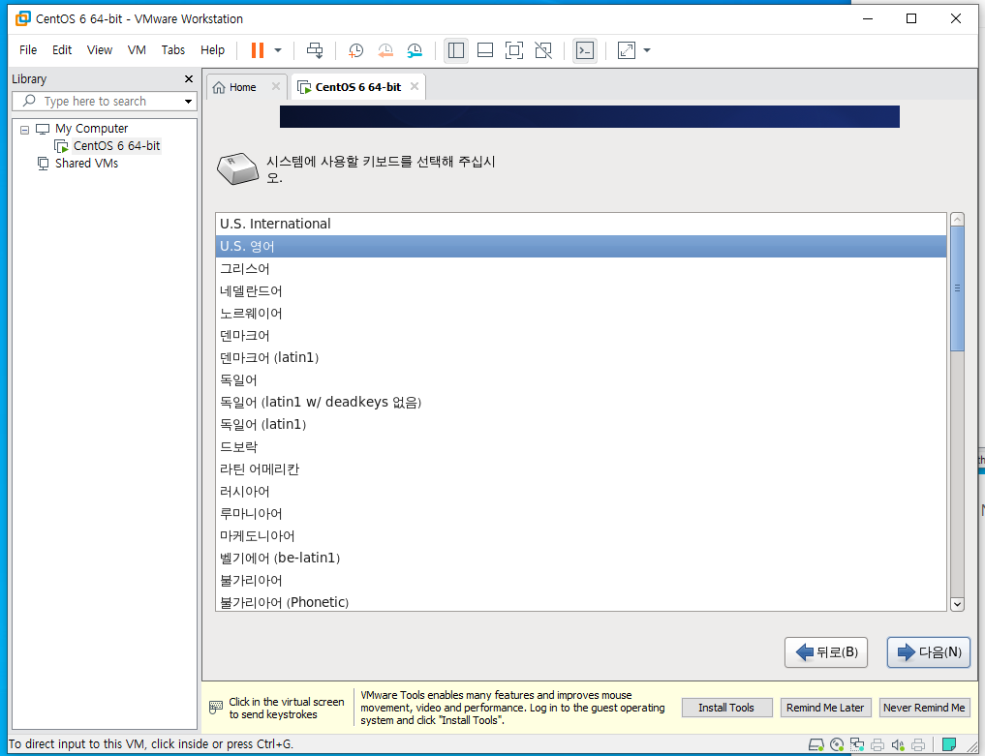985x756 pixels.
Task: Select the 마케도니아어 keyboard row
Action: point(580,536)
